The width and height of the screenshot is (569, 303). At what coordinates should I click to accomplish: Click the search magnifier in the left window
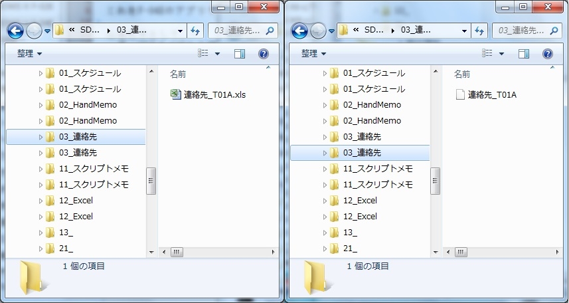point(270,31)
